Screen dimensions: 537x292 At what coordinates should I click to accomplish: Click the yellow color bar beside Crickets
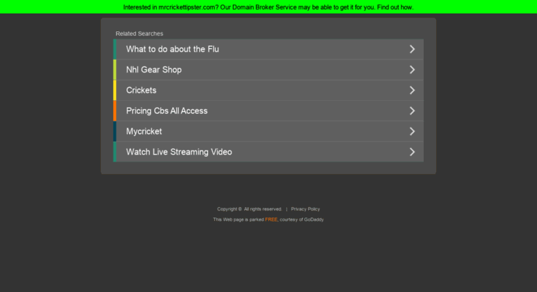coord(115,90)
